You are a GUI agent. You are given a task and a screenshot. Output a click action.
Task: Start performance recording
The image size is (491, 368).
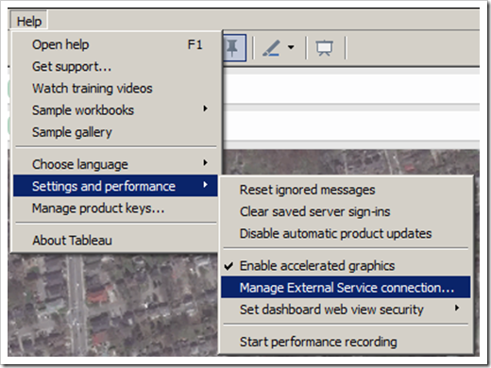pos(346,342)
